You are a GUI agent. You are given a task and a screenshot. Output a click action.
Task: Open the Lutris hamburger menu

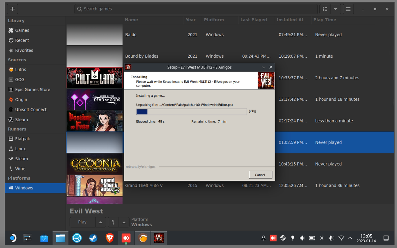(348, 9)
